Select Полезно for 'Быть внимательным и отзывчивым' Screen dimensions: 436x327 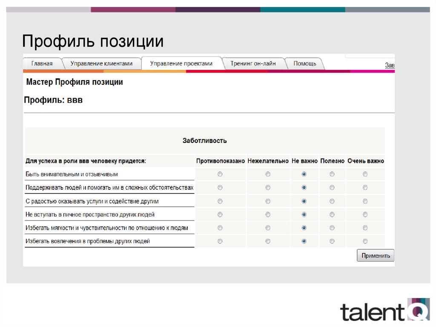[332, 174]
